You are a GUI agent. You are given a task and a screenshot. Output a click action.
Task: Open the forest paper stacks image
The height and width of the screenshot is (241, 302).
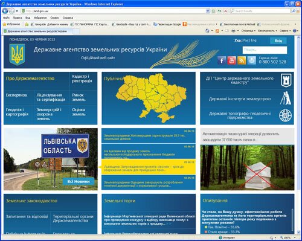[x=247, y=167]
